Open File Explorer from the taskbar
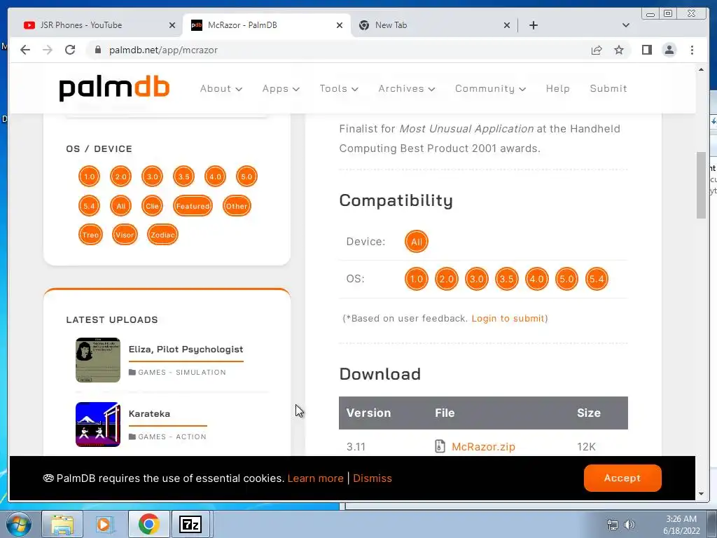 click(x=62, y=524)
